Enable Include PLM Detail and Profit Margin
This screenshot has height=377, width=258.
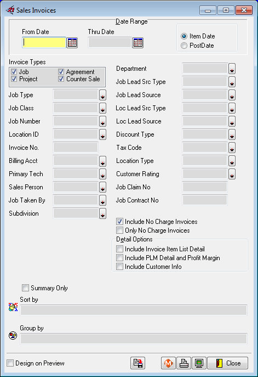pyautogui.click(x=119, y=258)
